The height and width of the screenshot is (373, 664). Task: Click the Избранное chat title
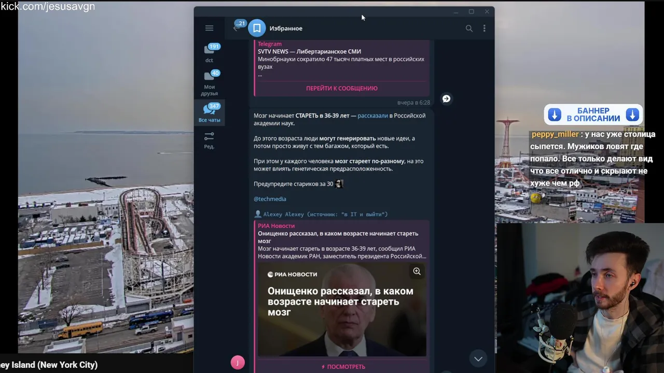click(x=286, y=28)
